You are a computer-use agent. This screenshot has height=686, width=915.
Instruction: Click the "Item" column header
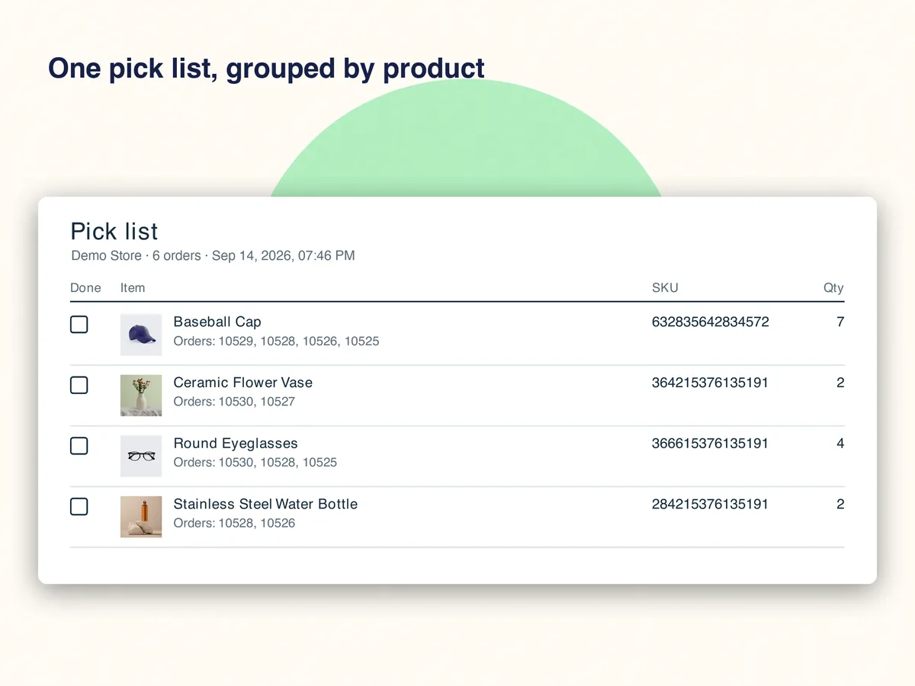(x=133, y=288)
